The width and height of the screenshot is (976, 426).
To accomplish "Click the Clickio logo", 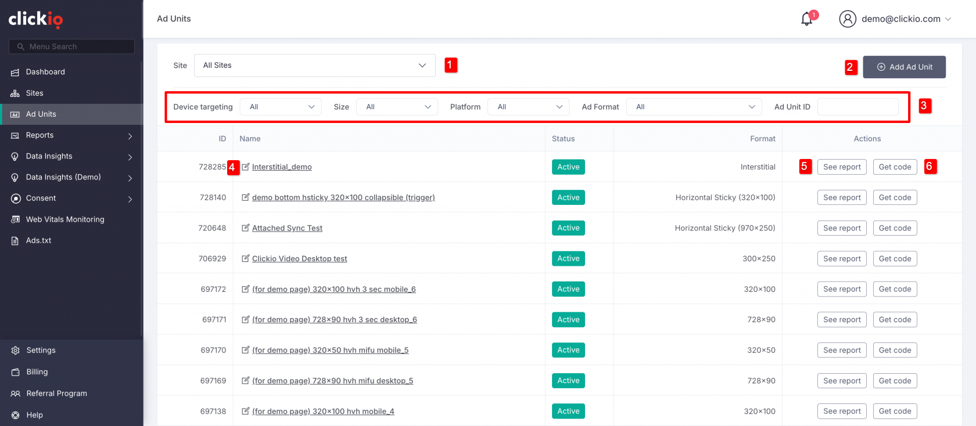I will (35, 19).
